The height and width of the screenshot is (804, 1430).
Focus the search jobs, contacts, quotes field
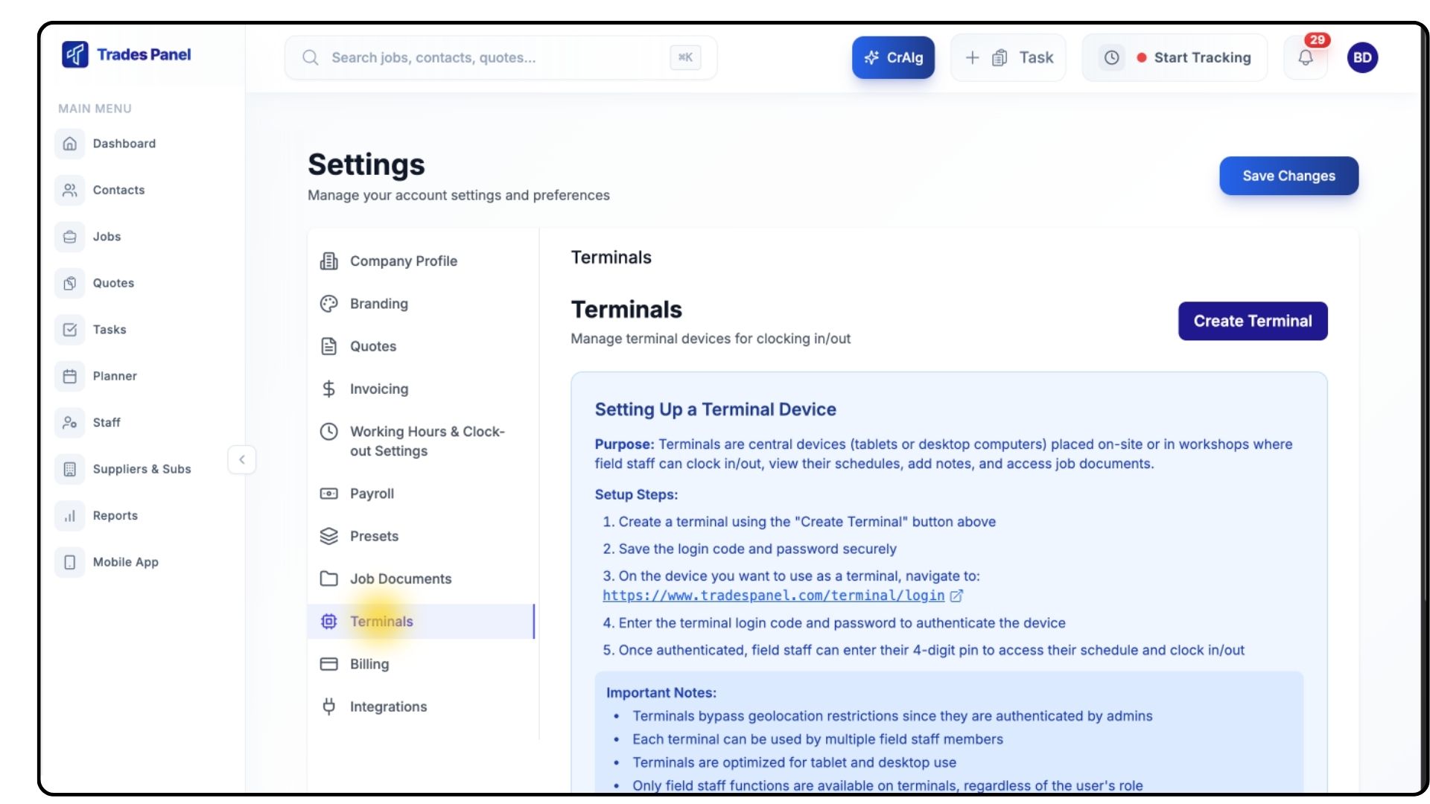pyautogui.click(x=492, y=58)
